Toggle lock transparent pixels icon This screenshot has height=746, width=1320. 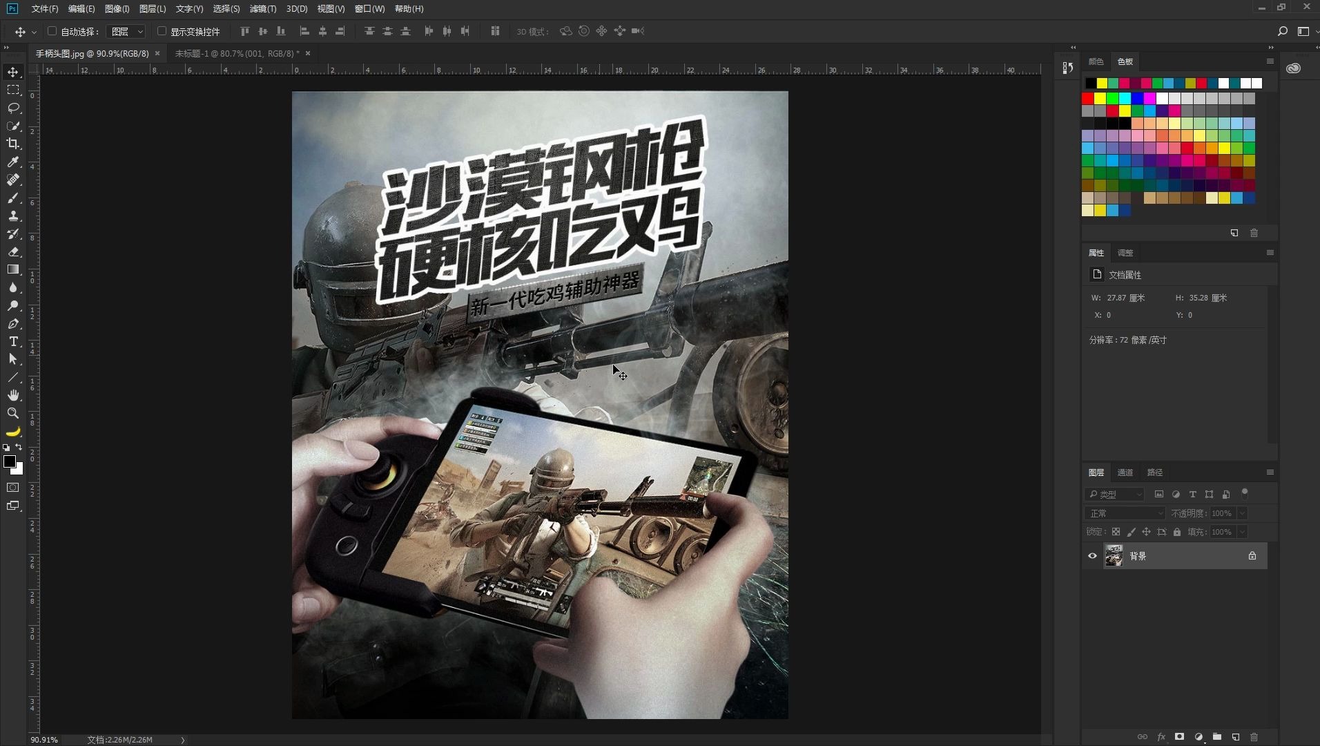(x=1116, y=532)
